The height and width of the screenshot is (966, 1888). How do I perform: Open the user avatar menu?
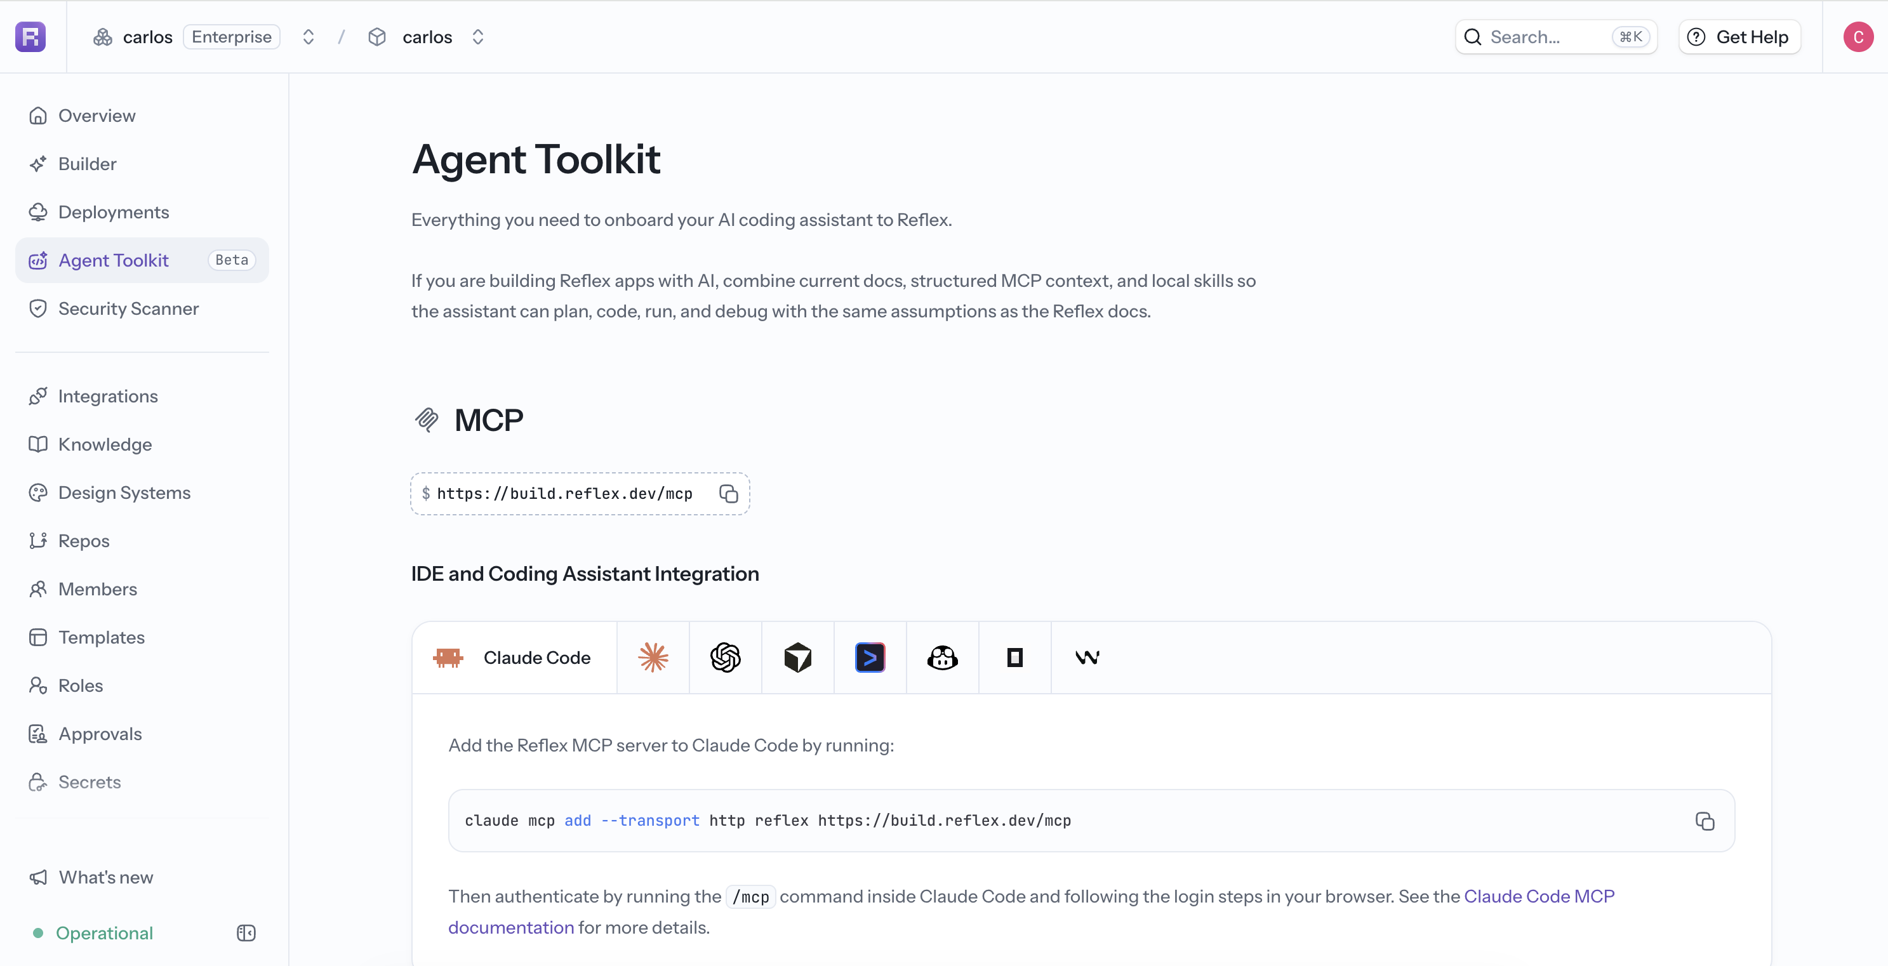1858,37
